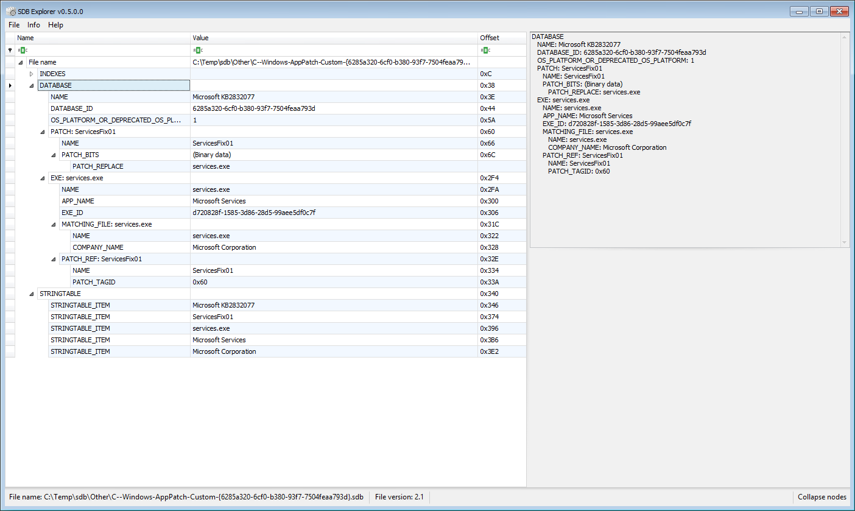Click the offset cell 0x374
855x511 pixels.
point(502,317)
